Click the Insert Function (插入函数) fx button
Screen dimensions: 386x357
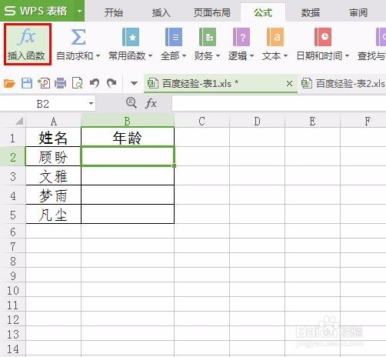(x=28, y=44)
